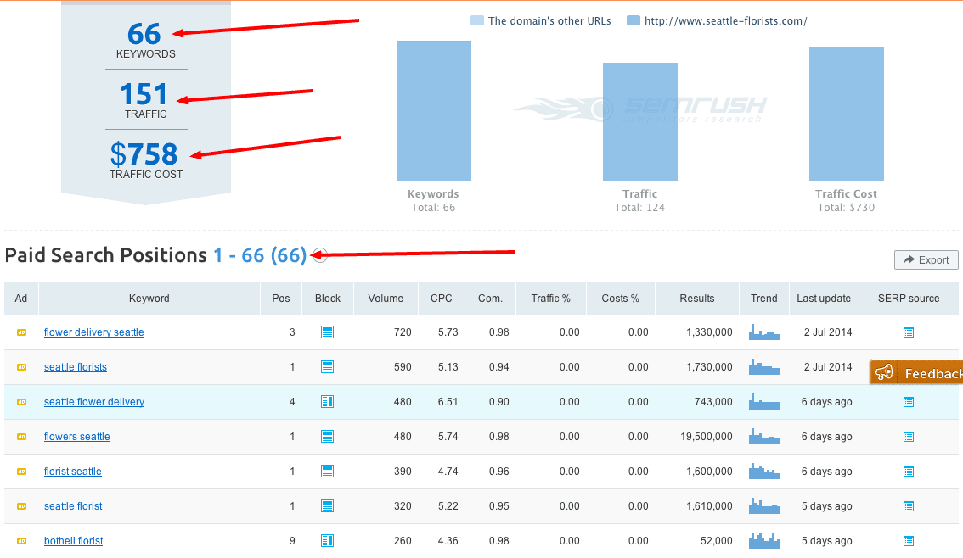Click the Ad badge beside seattle florist
963x558 pixels.
coord(21,506)
